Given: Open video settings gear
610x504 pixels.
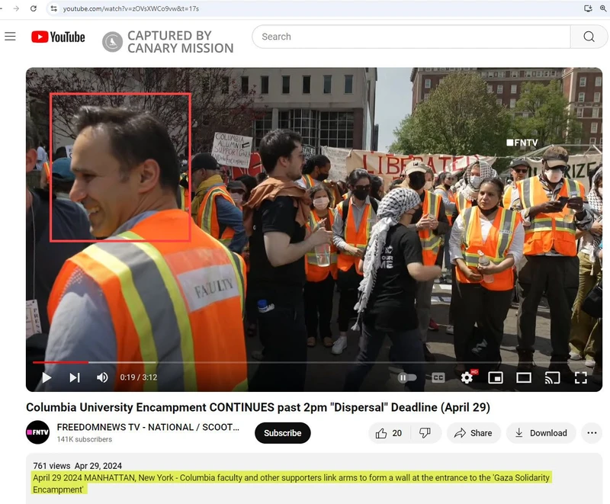Looking at the screenshot, I should 467,377.
